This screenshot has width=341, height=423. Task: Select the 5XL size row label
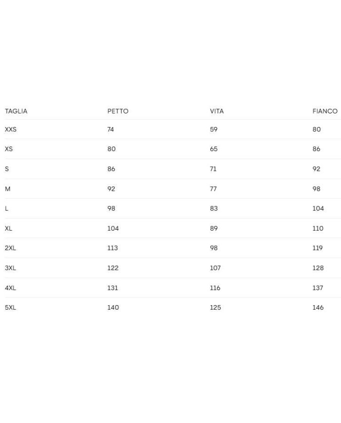[x=10, y=307]
